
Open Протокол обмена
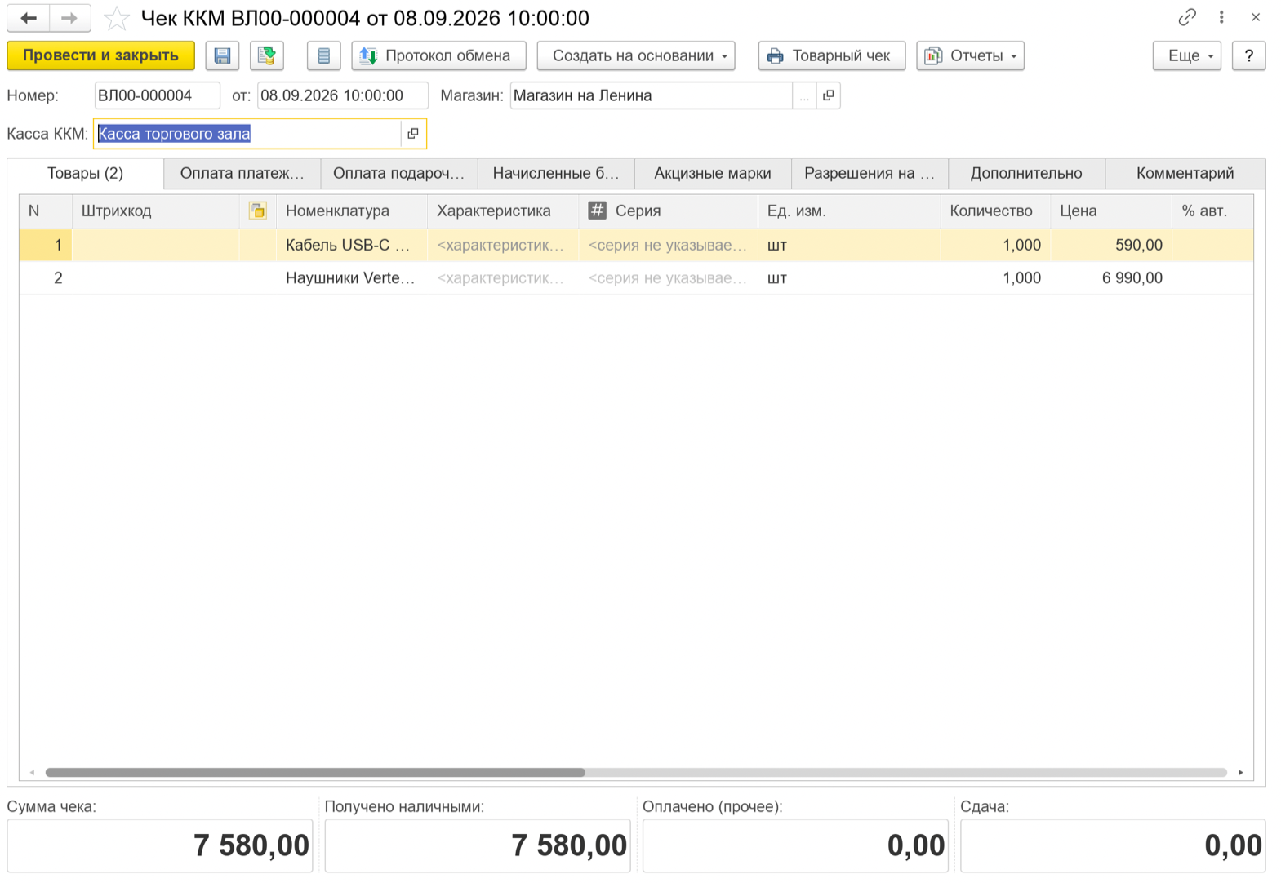click(438, 55)
